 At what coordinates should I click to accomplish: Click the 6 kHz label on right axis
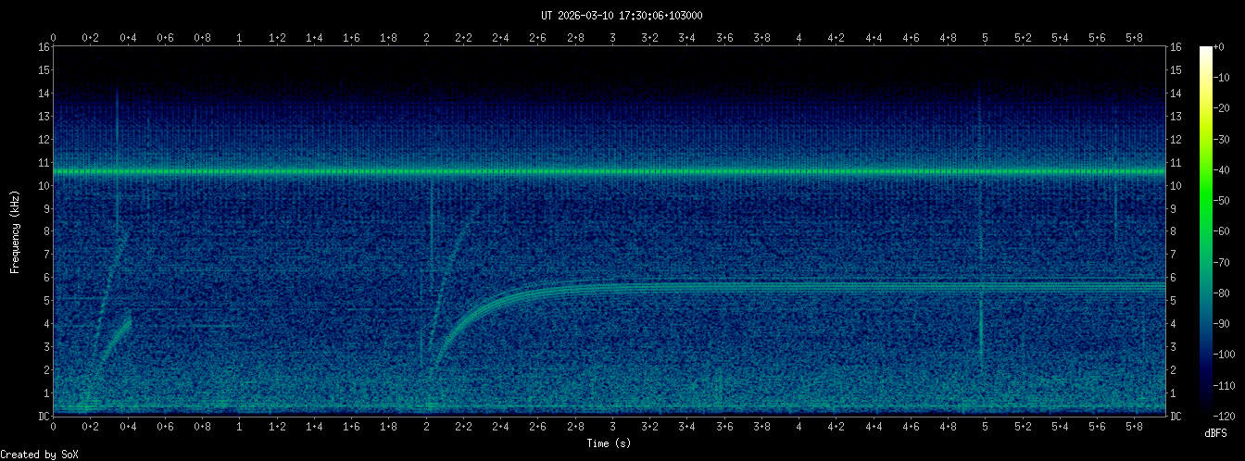coord(1175,278)
